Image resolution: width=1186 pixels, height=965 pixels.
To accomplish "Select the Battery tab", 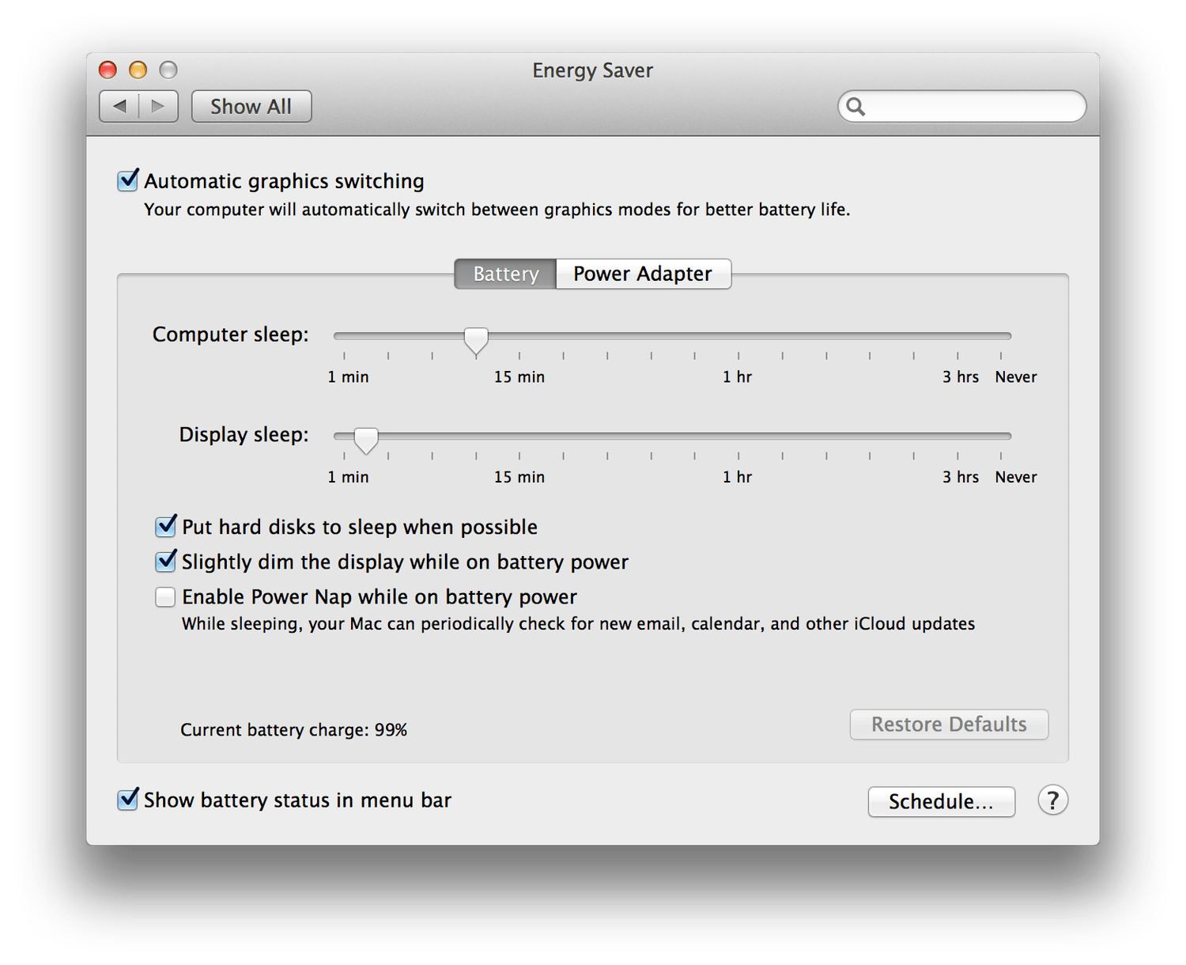I will pyautogui.click(x=505, y=274).
